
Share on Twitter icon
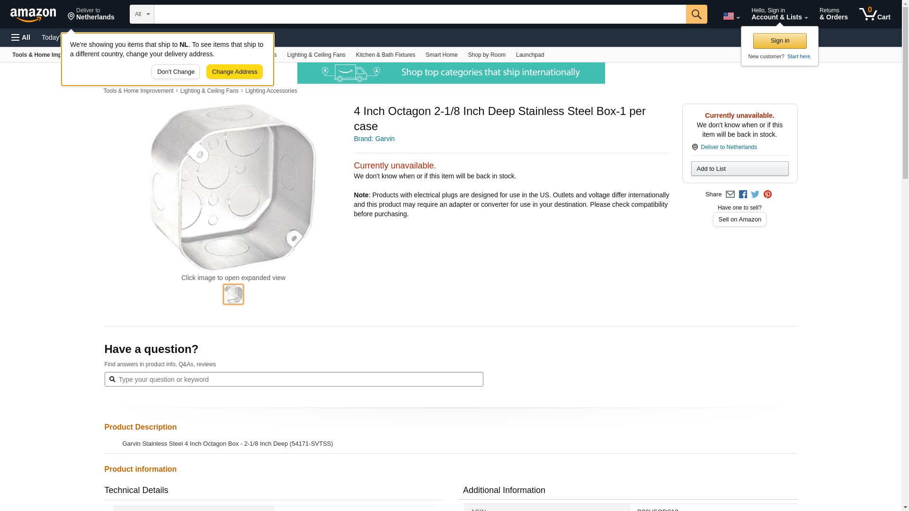click(x=755, y=194)
